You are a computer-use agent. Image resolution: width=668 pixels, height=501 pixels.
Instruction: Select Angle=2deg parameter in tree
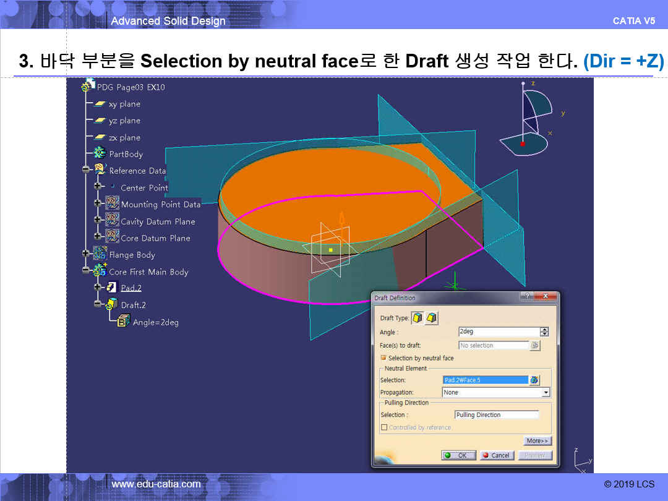coord(155,322)
